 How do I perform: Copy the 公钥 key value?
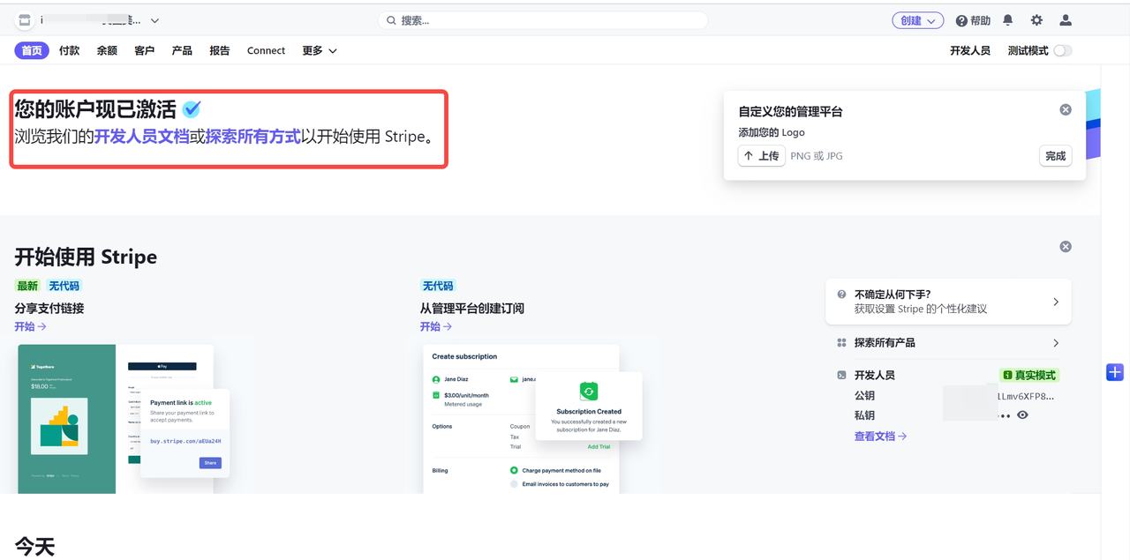(x=1026, y=396)
